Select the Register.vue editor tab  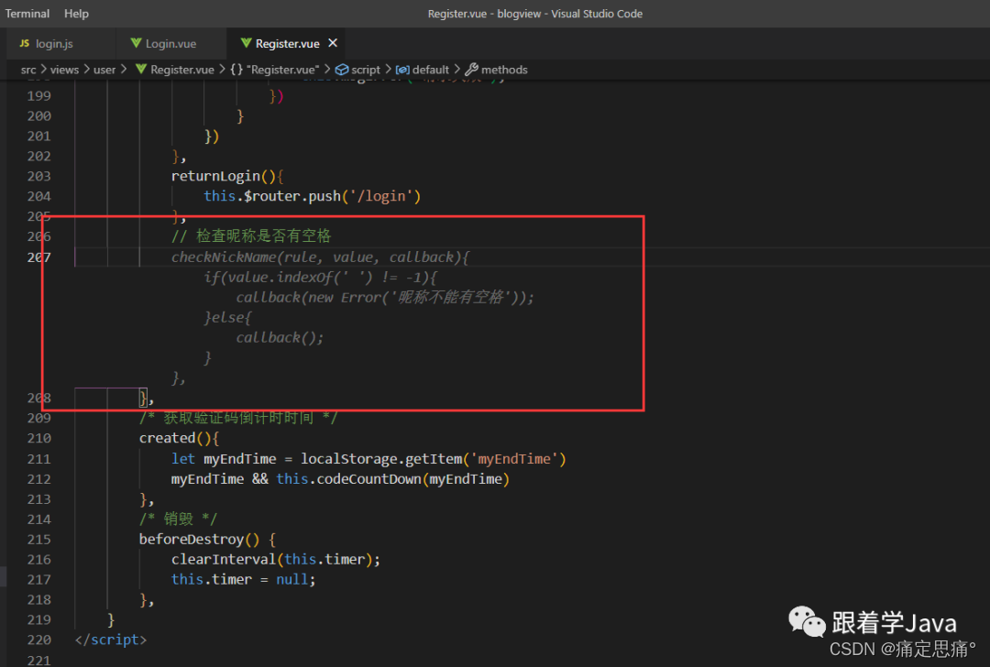pos(287,44)
